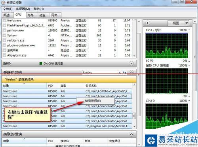Open the 视图 dropdown arrow

187,23
